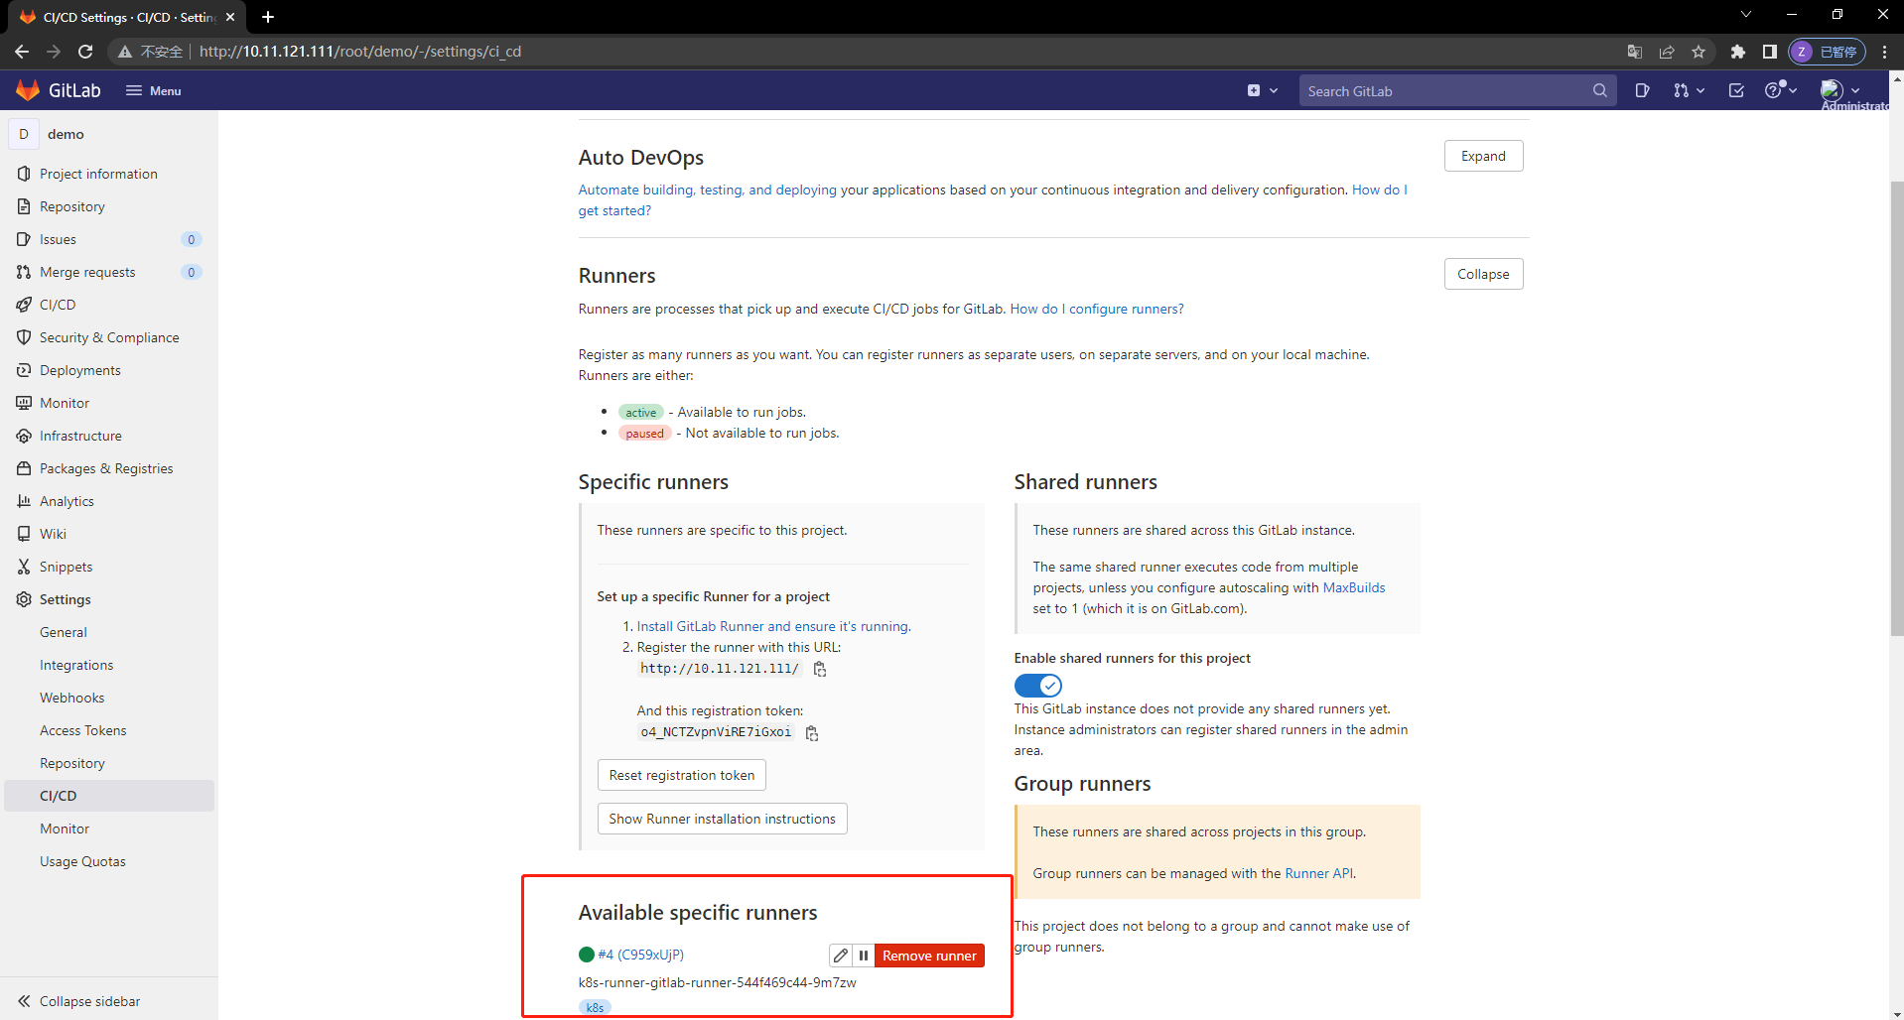Open demo project avatar in sidebar
Image resolution: width=1904 pixels, height=1020 pixels.
pos(24,134)
